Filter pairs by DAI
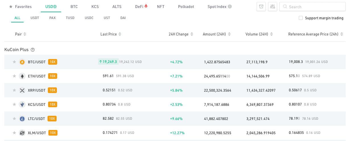350x141 pixels. (123, 18)
